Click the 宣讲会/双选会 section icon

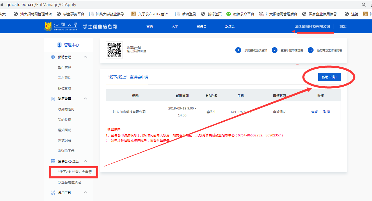coord(53,161)
